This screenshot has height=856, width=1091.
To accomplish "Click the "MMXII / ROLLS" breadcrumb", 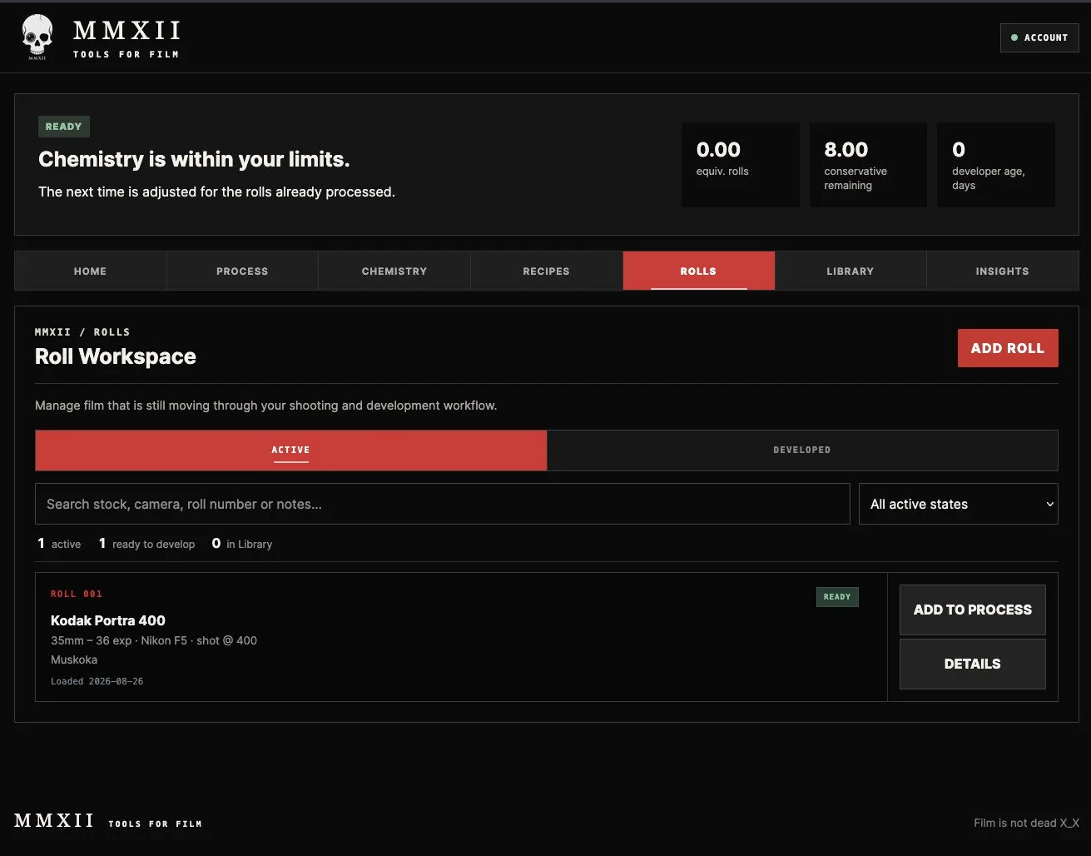I will point(82,331).
